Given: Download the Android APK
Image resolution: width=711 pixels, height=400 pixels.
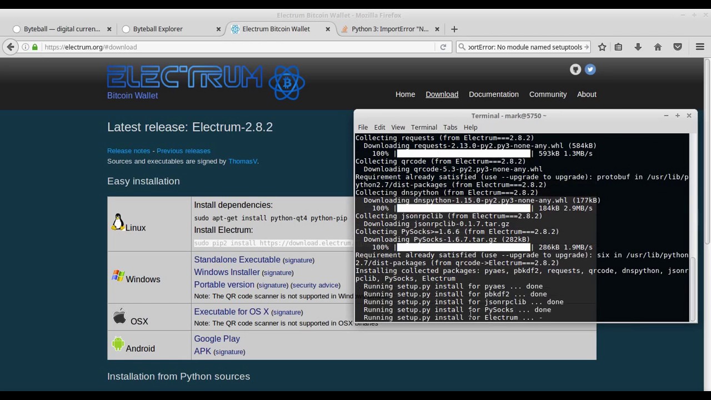Looking at the screenshot, I should 202,351.
